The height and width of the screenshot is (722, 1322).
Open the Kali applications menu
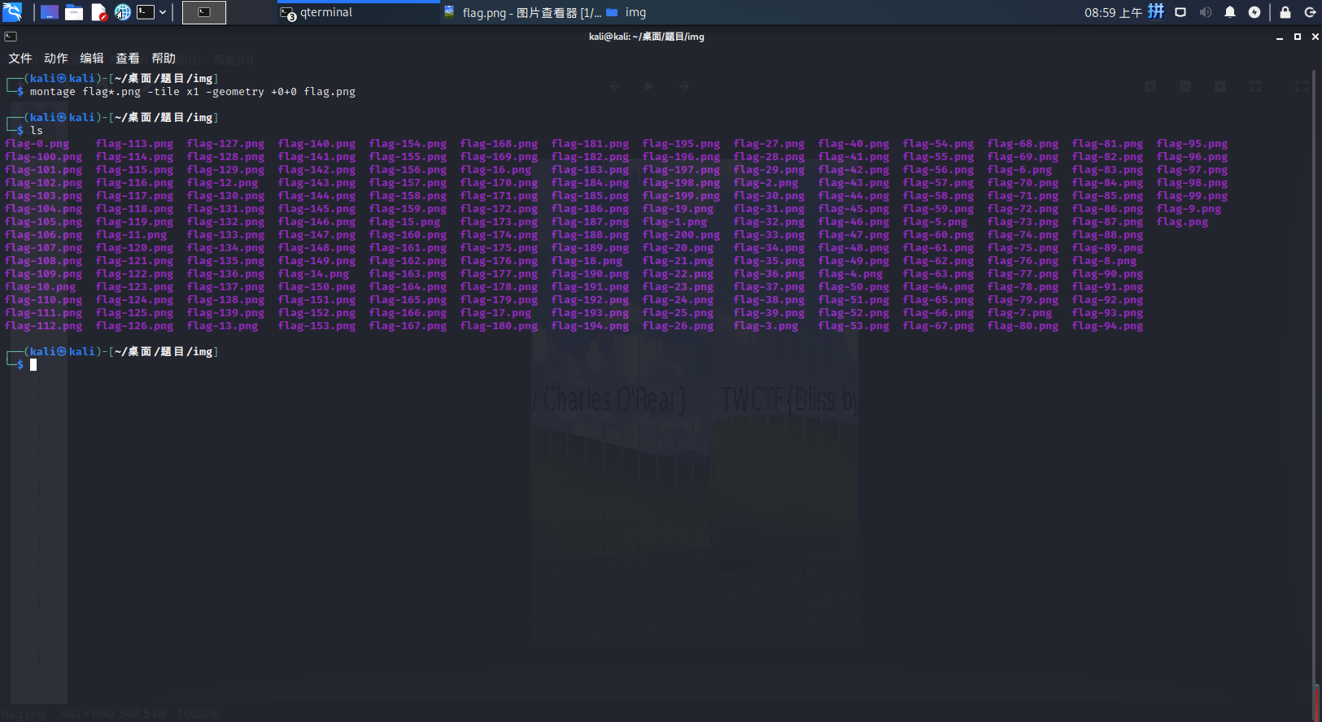(x=12, y=12)
